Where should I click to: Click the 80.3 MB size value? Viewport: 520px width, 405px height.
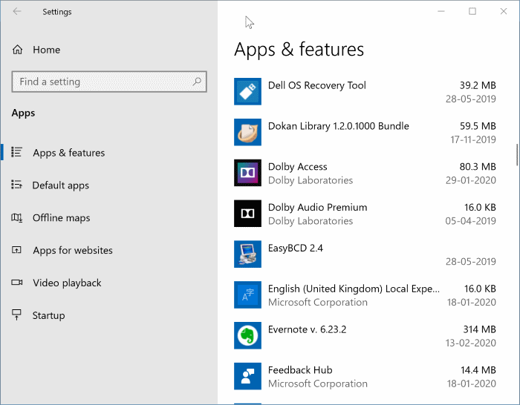[x=478, y=167]
